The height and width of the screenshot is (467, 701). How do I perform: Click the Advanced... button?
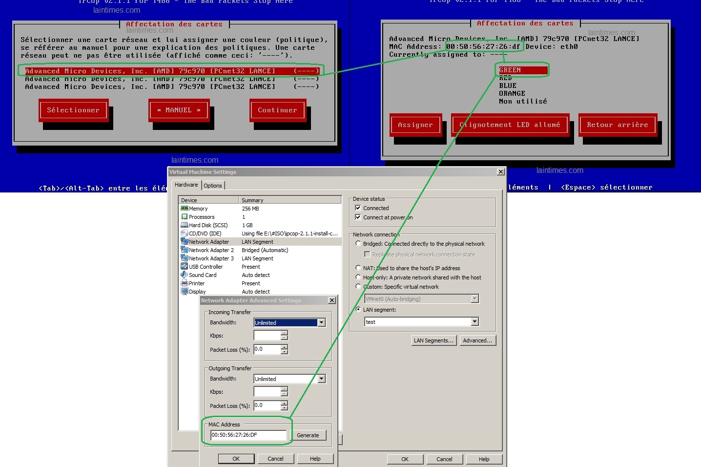(477, 340)
